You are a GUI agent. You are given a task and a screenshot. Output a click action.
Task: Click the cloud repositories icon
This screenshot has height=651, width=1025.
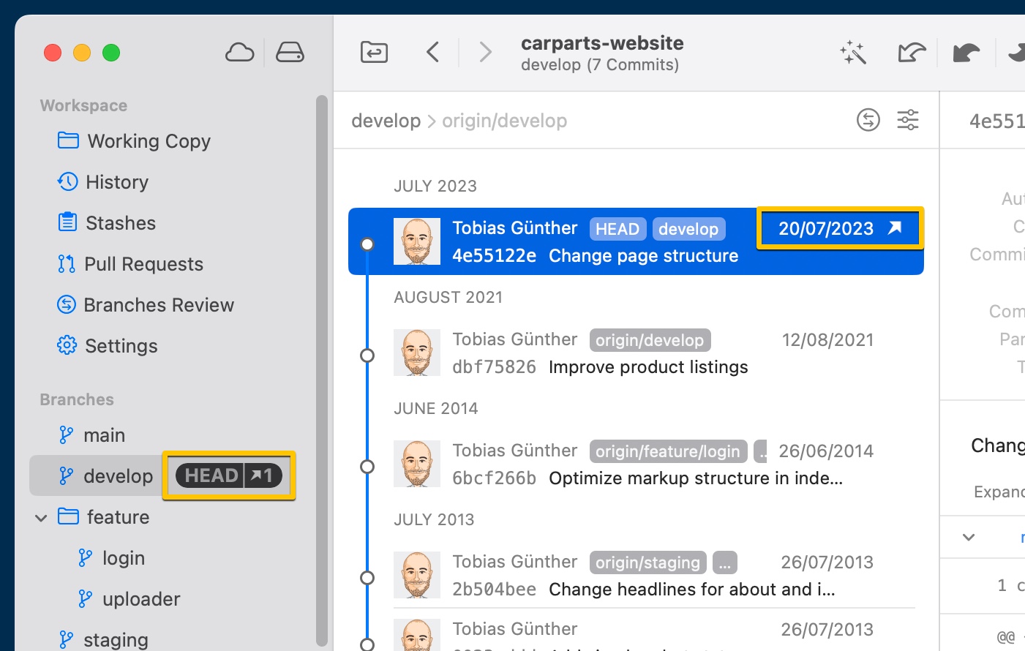240,52
